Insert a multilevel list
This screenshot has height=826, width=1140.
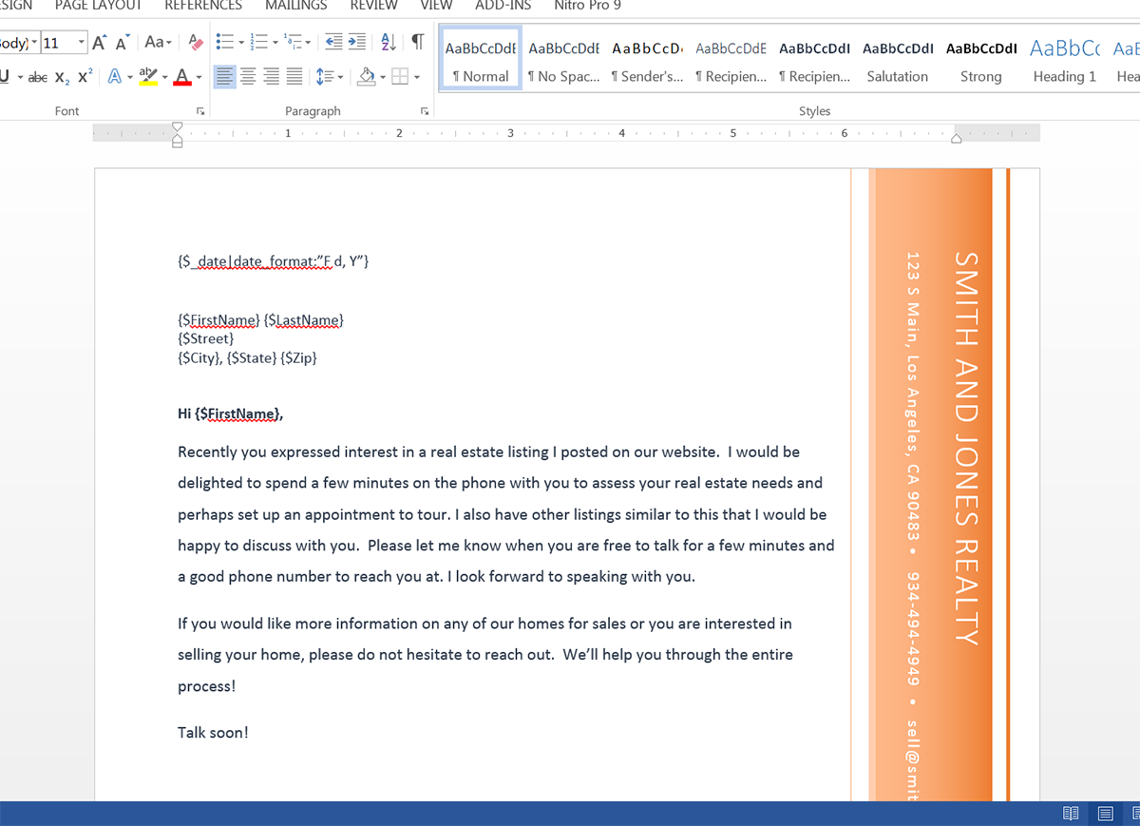(x=293, y=43)
